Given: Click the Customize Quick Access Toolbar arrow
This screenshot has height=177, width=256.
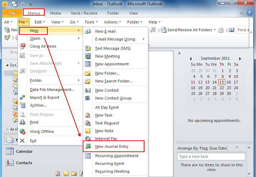Looking at the screenshot, I should coord(30,5).
